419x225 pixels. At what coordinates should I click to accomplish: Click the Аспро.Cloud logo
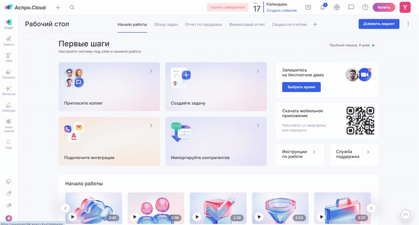pyautogui.click(x=25, y=8)
